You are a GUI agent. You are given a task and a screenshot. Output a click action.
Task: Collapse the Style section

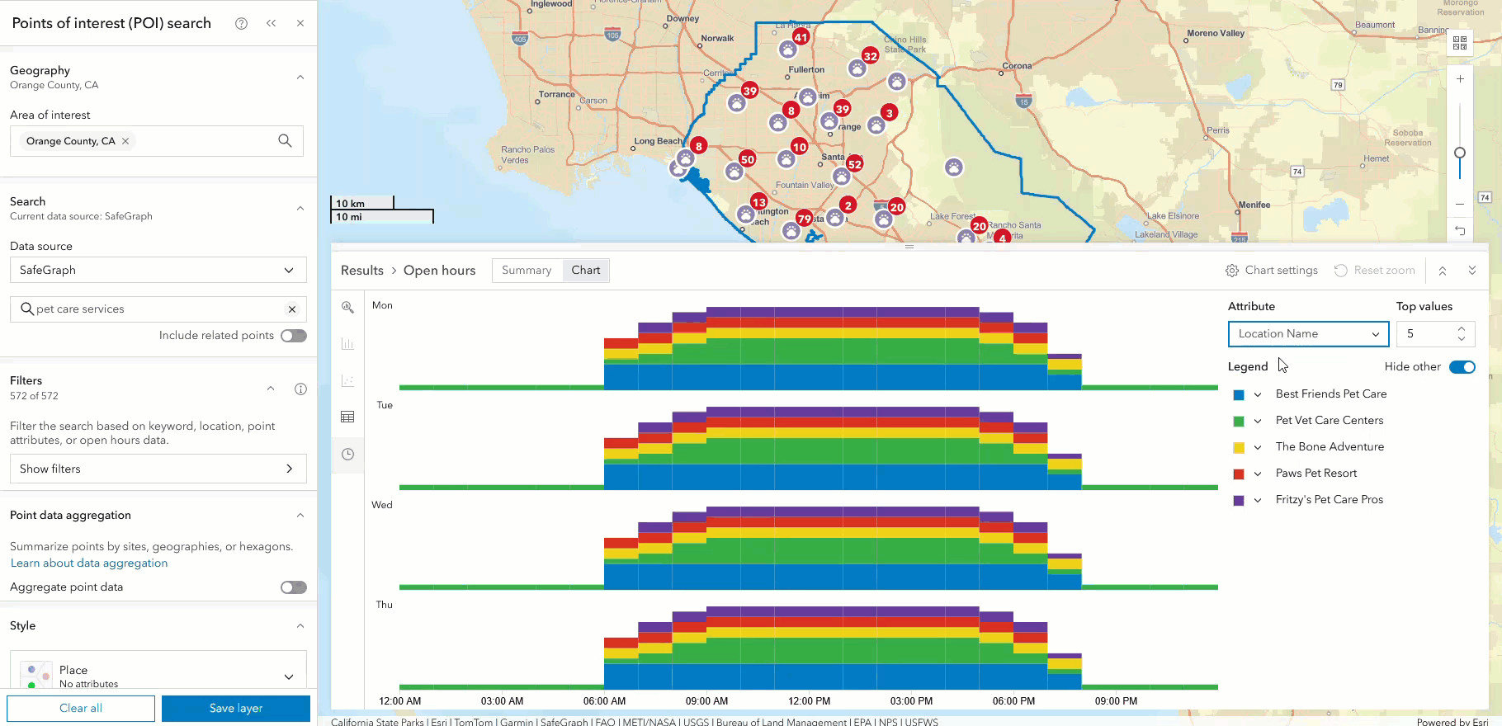(300, 626)
